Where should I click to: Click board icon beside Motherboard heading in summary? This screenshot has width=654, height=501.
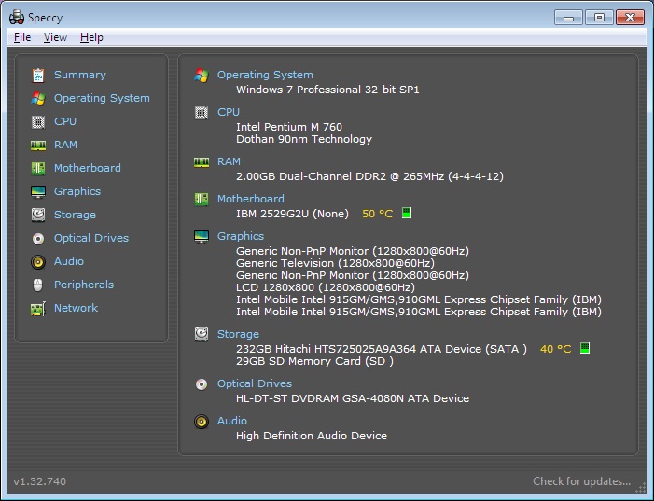pos(202,199)
